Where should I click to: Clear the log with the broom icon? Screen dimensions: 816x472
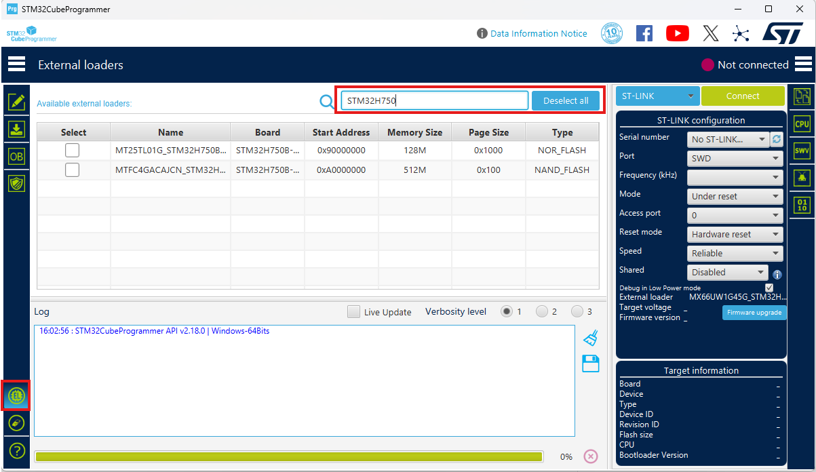pos(589,337)
